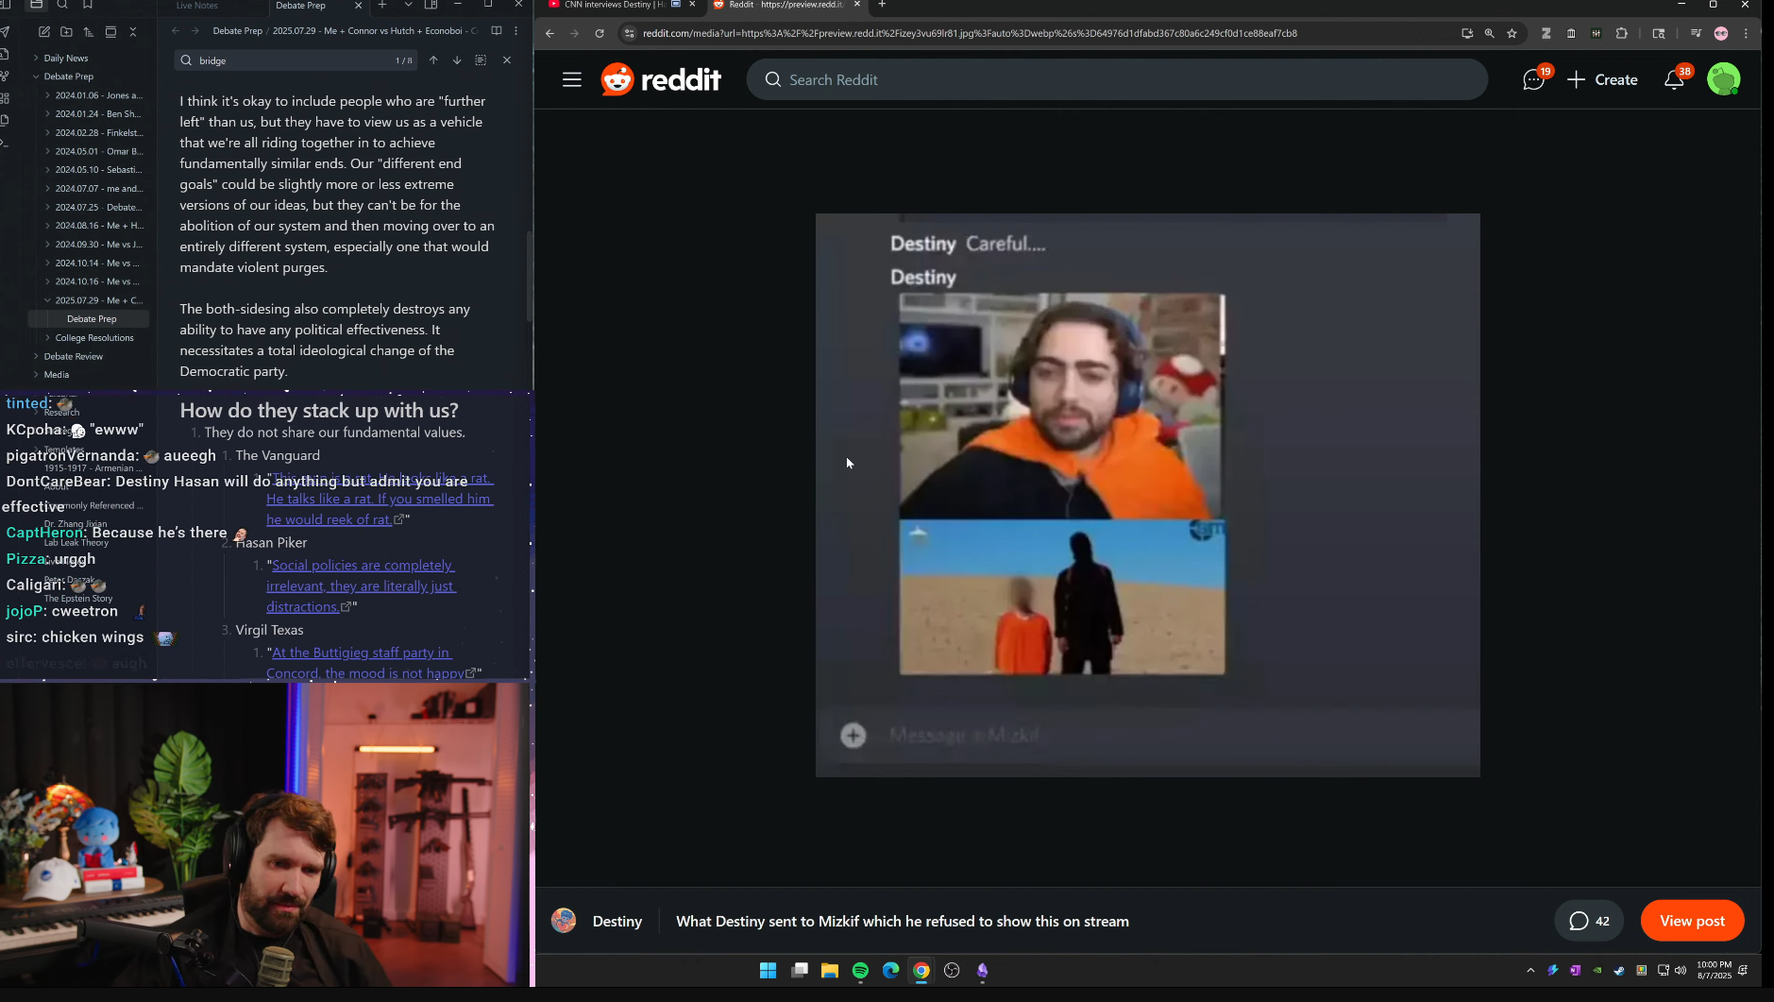Open Reddit hamburger menu
The image size is (1774, 1002).
coord(571,79)
